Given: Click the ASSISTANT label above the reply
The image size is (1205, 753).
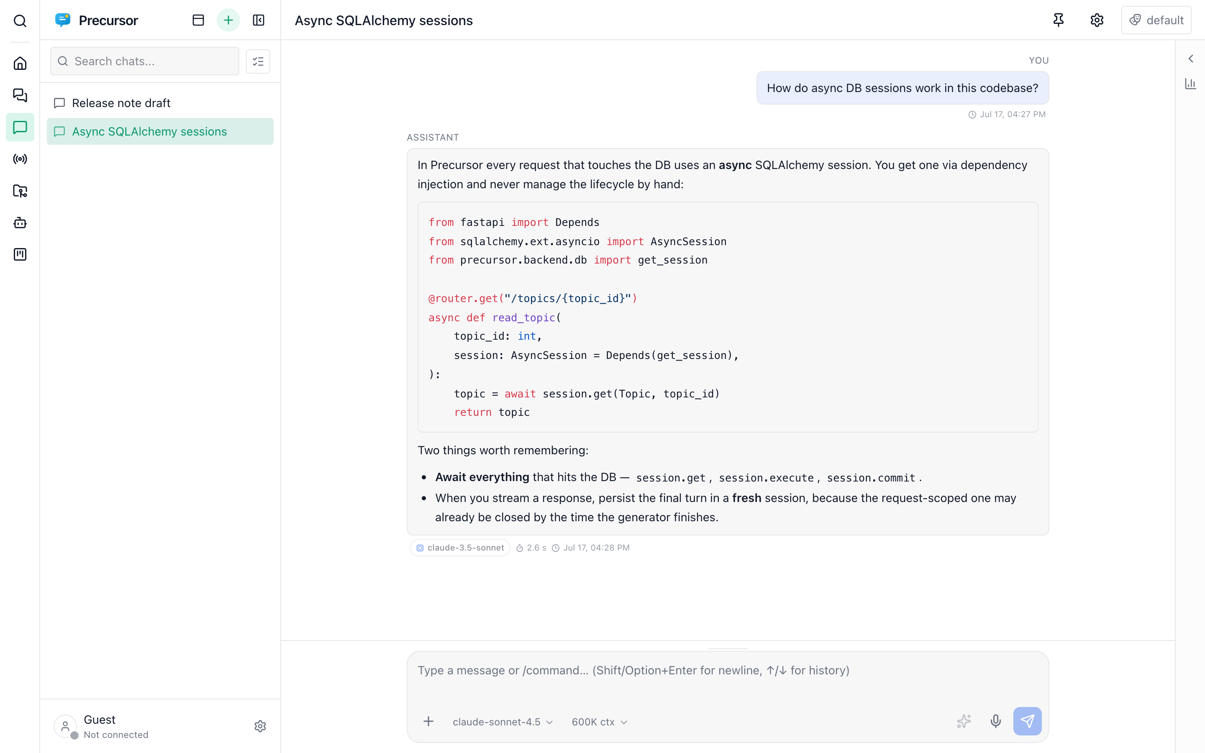Looking at the screenshot, I should coord(433,138).
